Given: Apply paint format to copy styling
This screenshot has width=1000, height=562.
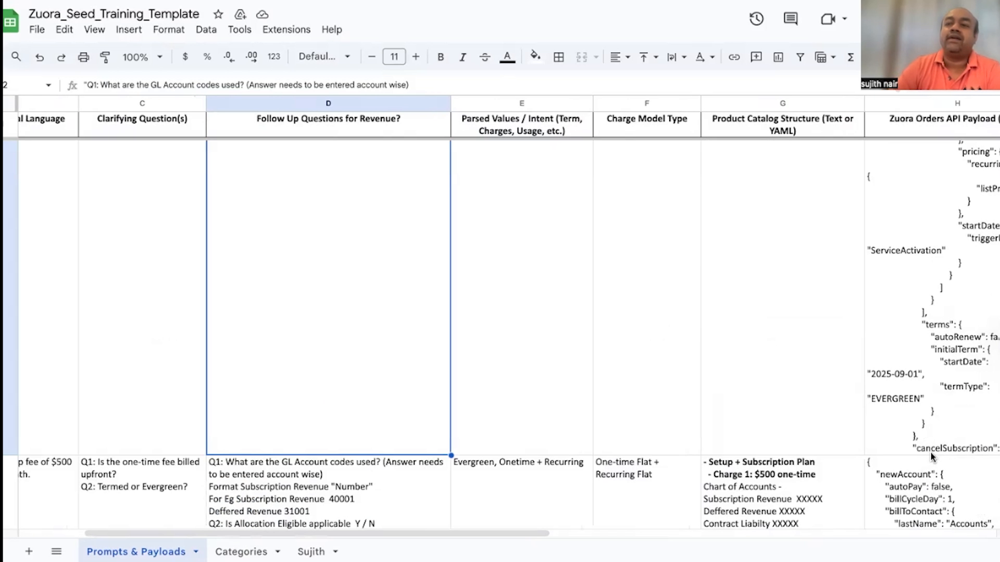Looking at the screenshot, I should click(105, 57).
